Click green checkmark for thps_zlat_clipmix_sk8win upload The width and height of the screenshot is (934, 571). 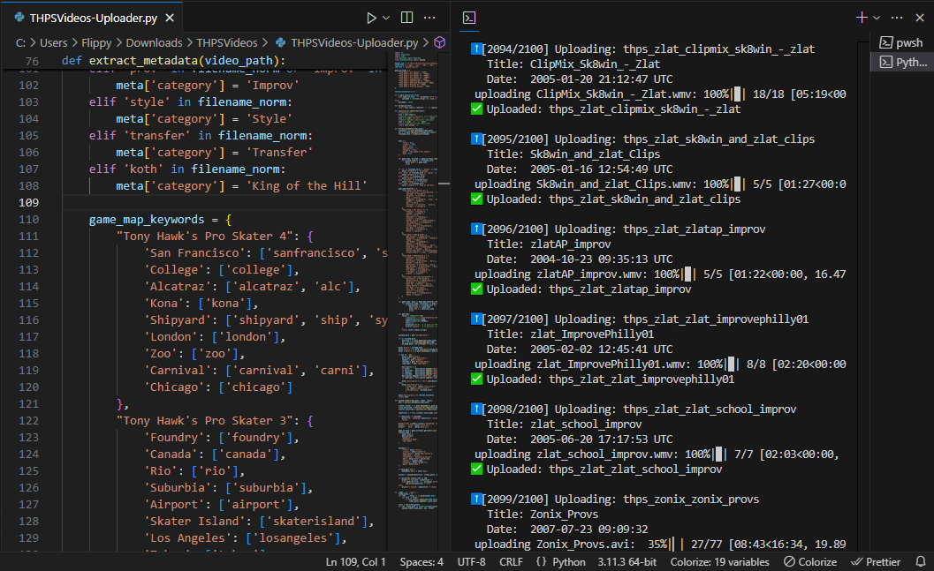point(476,109)
